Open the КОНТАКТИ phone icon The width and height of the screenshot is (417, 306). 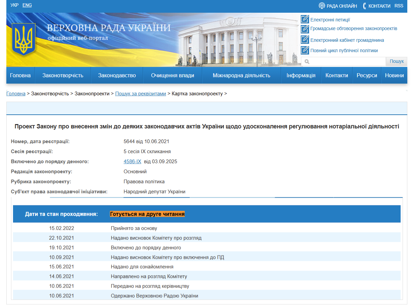tap(364, 6)
